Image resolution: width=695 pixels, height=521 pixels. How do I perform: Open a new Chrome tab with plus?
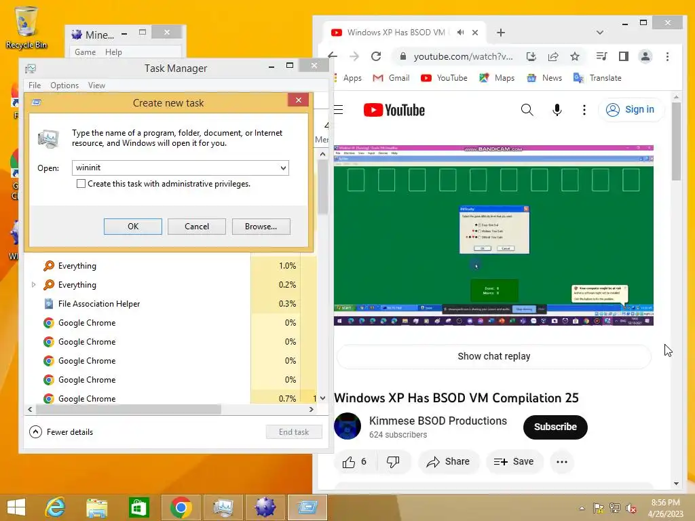[x=501, y=33]
